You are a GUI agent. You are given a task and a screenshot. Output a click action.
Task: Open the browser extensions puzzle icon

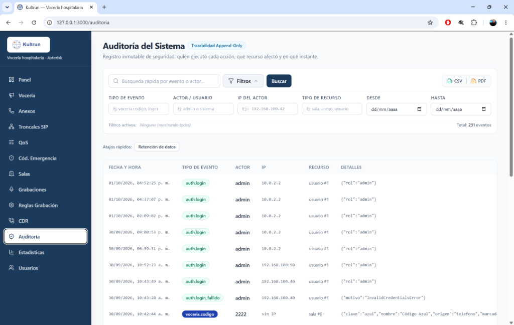(474, 23)
